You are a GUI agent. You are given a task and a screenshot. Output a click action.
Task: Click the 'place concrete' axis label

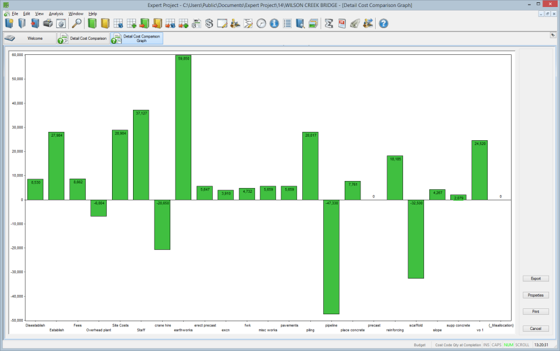point(352,330)
